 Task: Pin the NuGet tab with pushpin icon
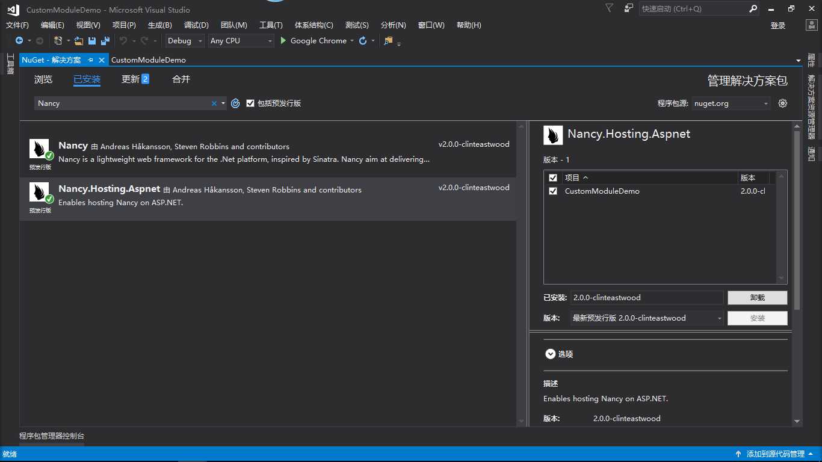click(x=90, y=60)
